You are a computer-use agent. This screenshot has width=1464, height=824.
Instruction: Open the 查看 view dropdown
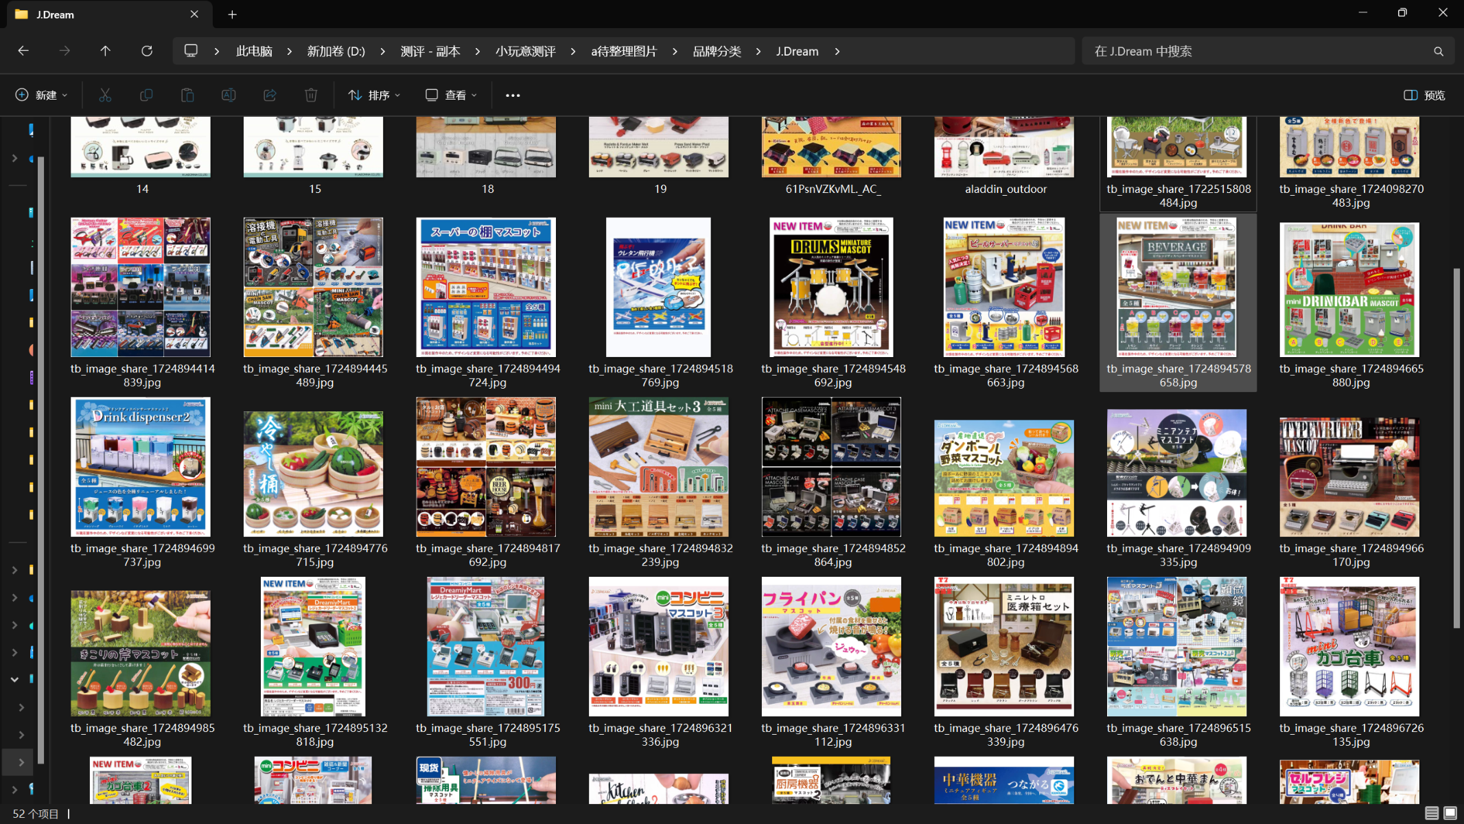(451, 95)
